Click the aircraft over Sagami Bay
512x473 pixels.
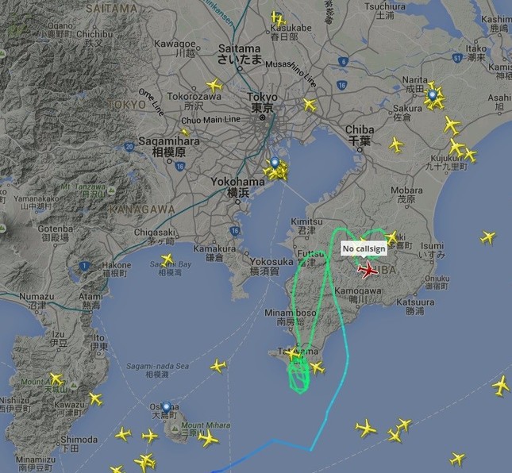[167, 260]
